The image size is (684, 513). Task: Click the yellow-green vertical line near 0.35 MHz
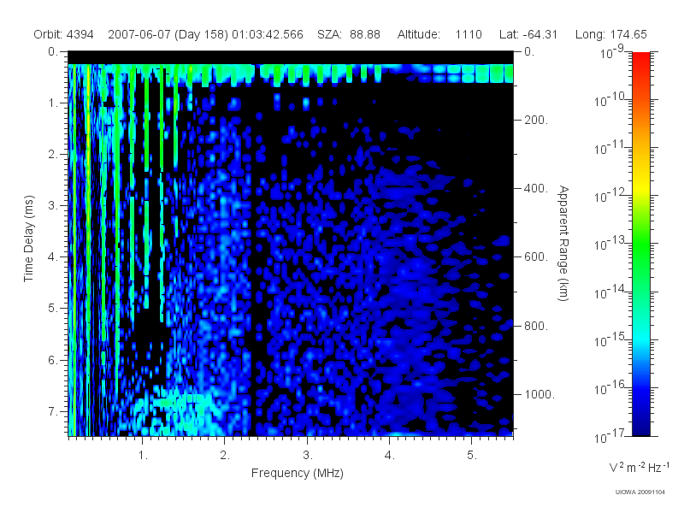(x=89, y=250)
